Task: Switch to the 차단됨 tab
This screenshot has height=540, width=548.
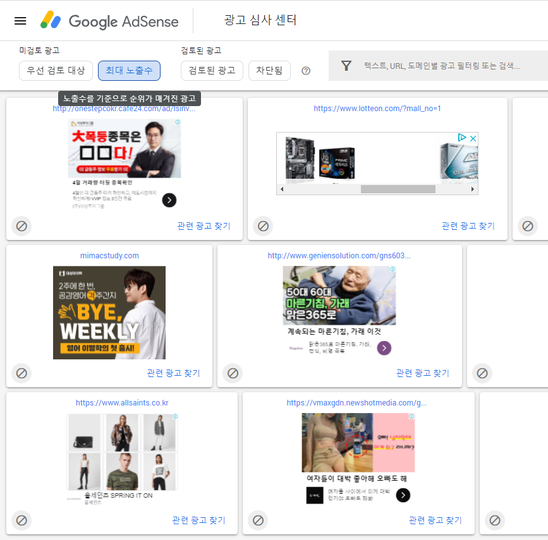Action: pos(269,71)
